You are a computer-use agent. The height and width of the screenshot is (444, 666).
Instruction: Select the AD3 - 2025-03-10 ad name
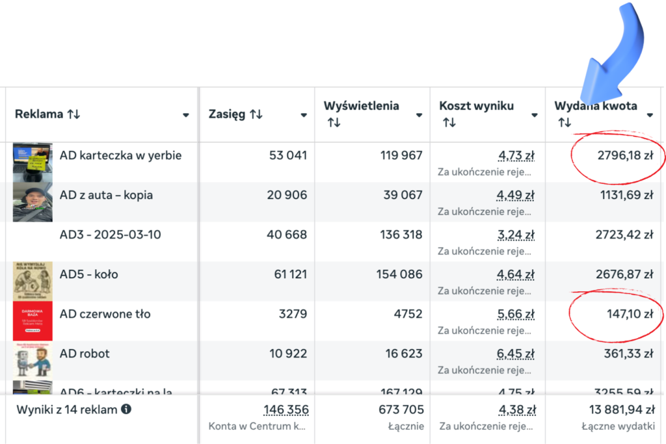tap(110, 235)
